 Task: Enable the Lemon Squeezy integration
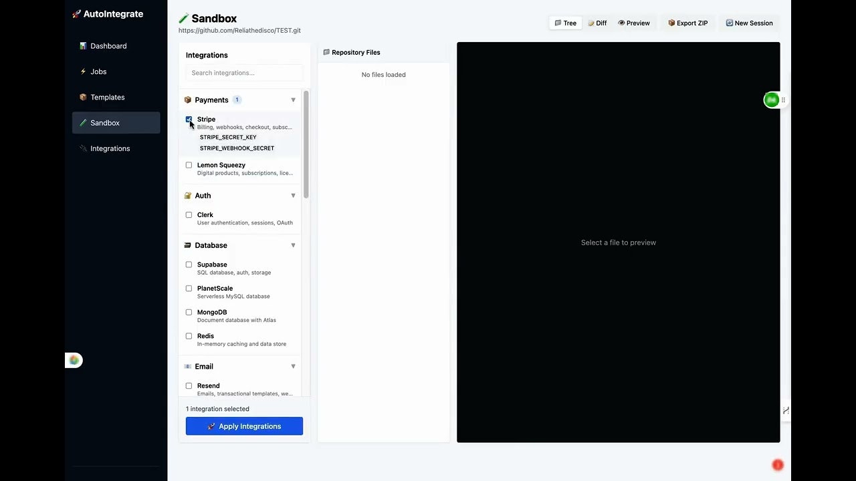click(189, 165)
